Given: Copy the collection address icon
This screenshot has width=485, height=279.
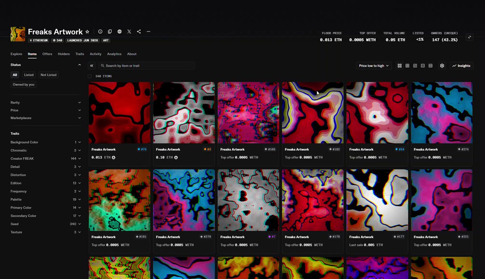Looking at the screenshot, I should click(110, 31).
